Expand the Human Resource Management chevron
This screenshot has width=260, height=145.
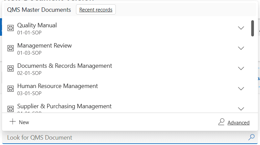[x=241, y=89]
